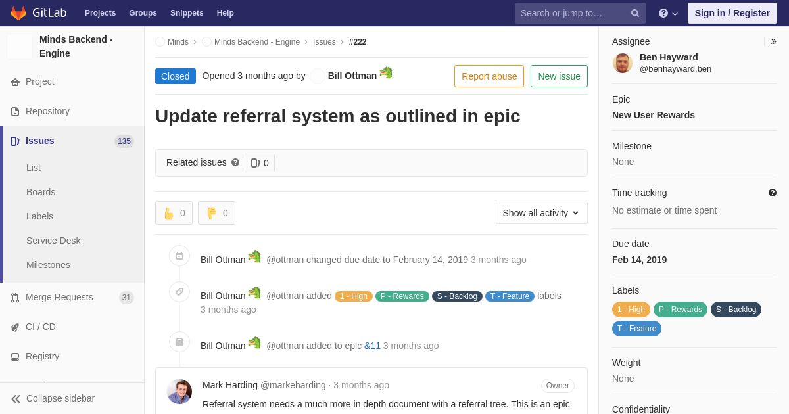Open the Groups menu
The image size is (789, 414).
[143, 13]
